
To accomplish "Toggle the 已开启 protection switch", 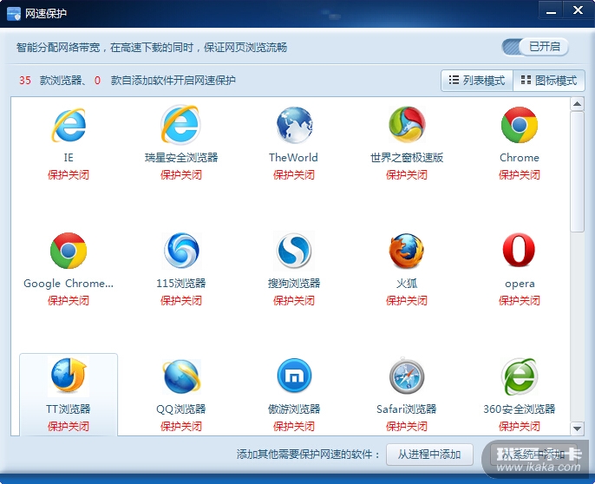I will click(535, 47).
